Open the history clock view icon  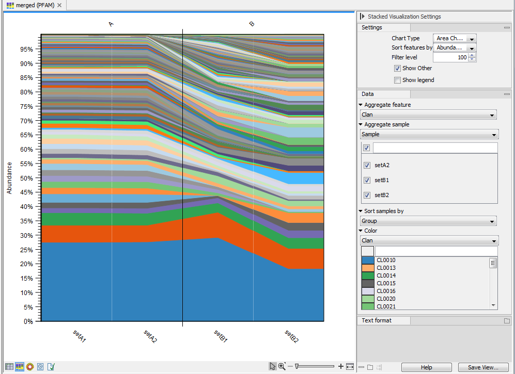click(40, 367)
